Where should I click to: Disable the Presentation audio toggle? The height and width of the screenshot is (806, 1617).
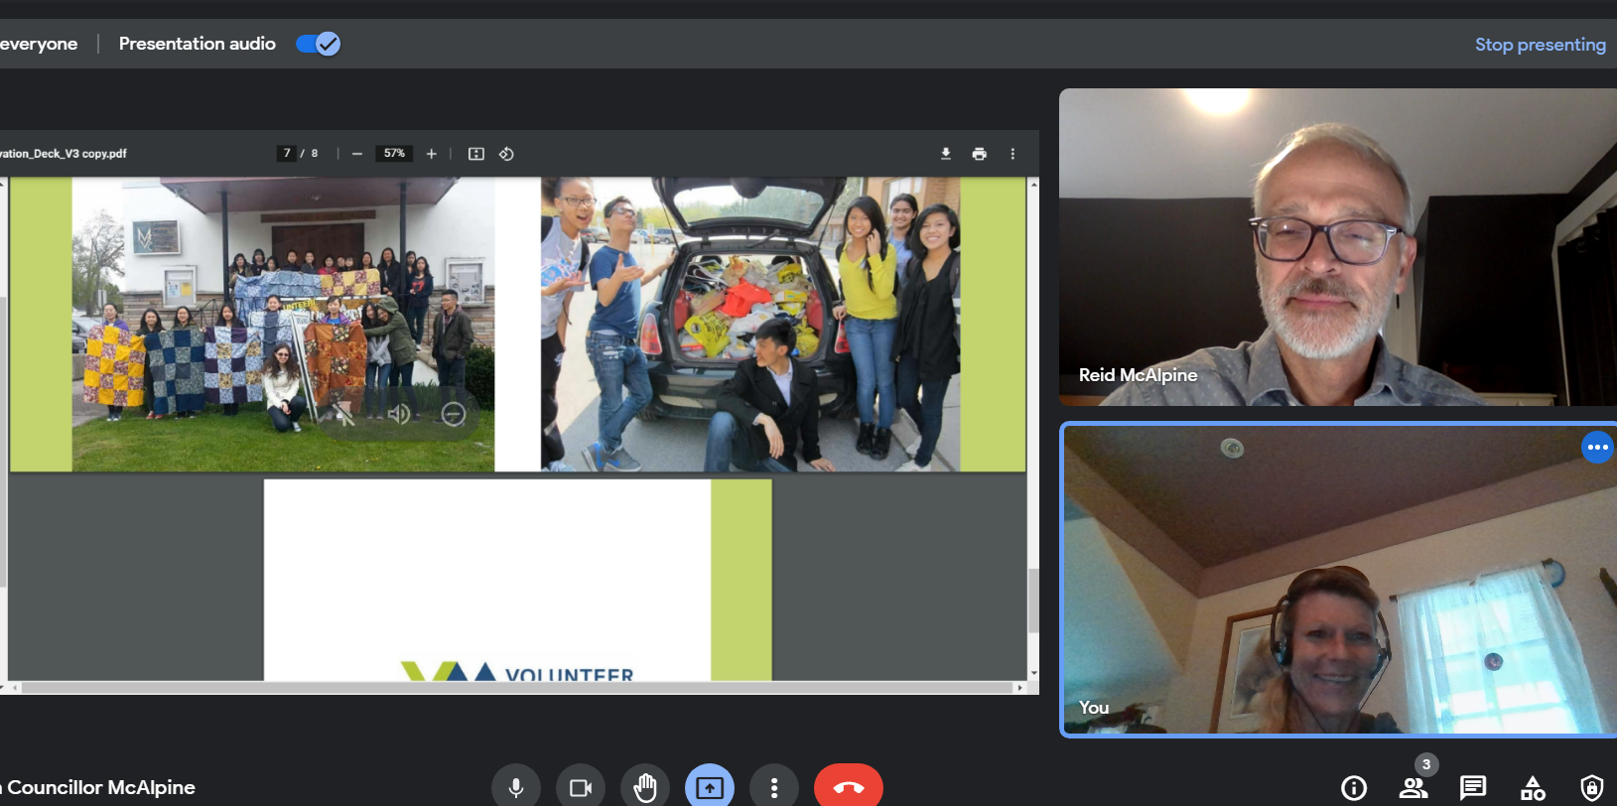[x=319, y=44]
